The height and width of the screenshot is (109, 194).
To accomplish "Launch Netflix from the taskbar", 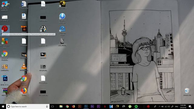I will tap(105, 106).
